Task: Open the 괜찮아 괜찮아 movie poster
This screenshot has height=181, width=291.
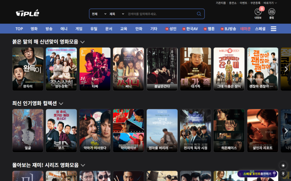Action: (x=263, y=69)
